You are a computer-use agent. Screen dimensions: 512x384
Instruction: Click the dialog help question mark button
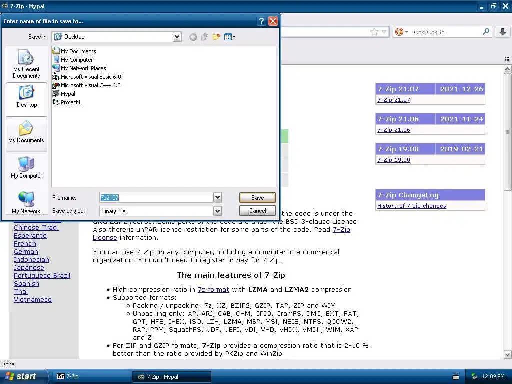tap(261, 21)
